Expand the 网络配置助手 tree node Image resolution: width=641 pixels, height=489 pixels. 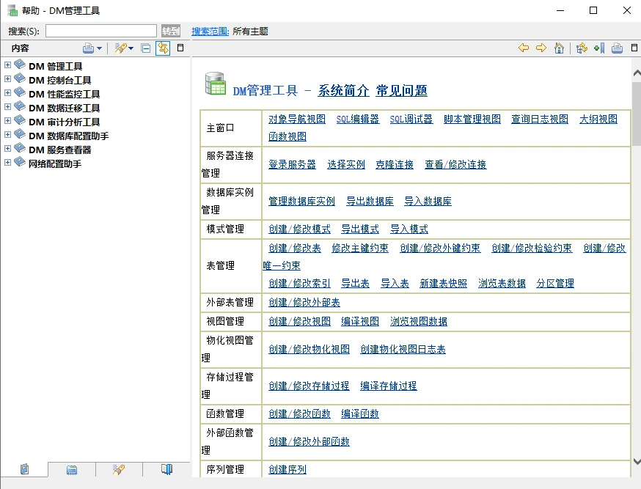(x=7, y=163)
